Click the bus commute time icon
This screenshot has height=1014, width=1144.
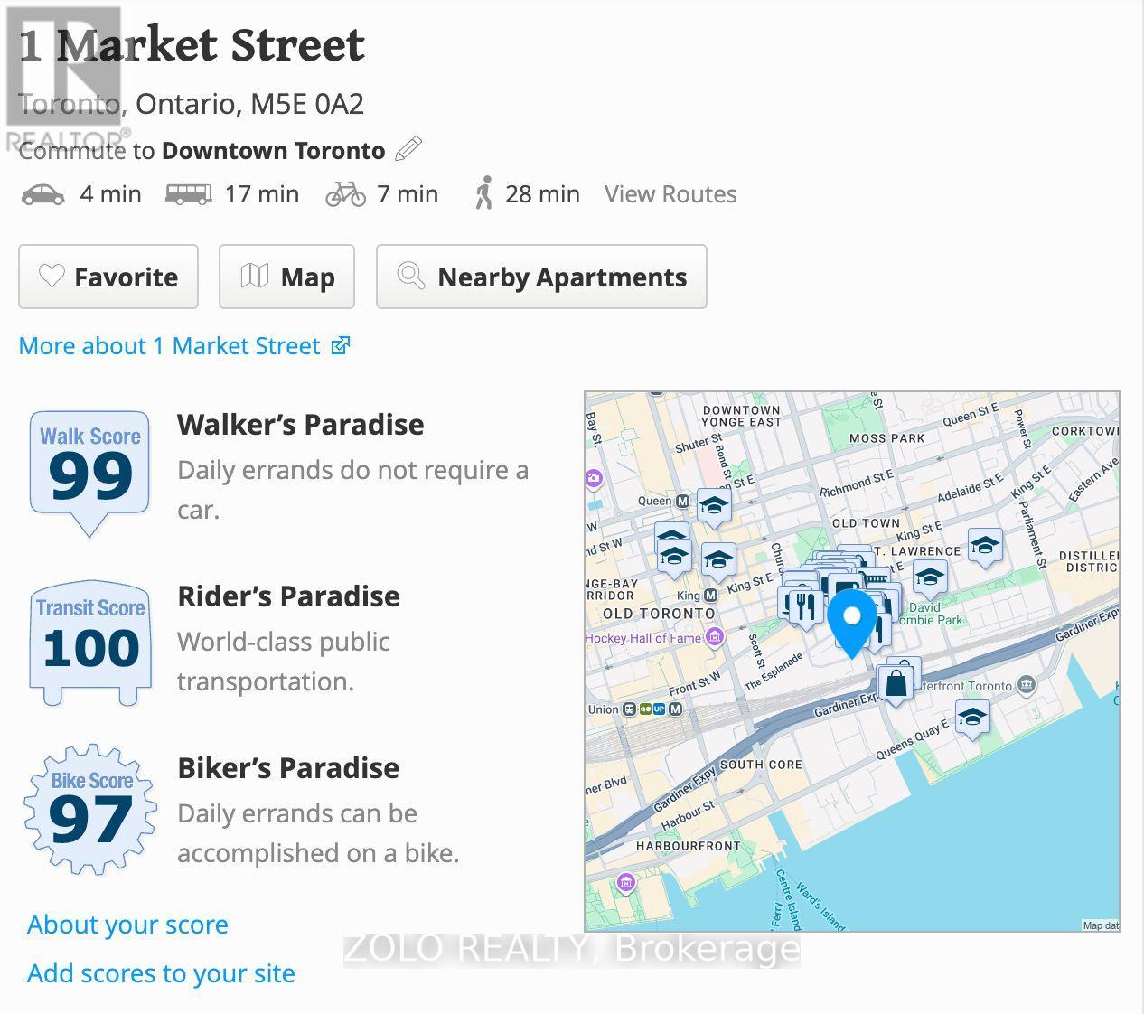click(188, 194)
